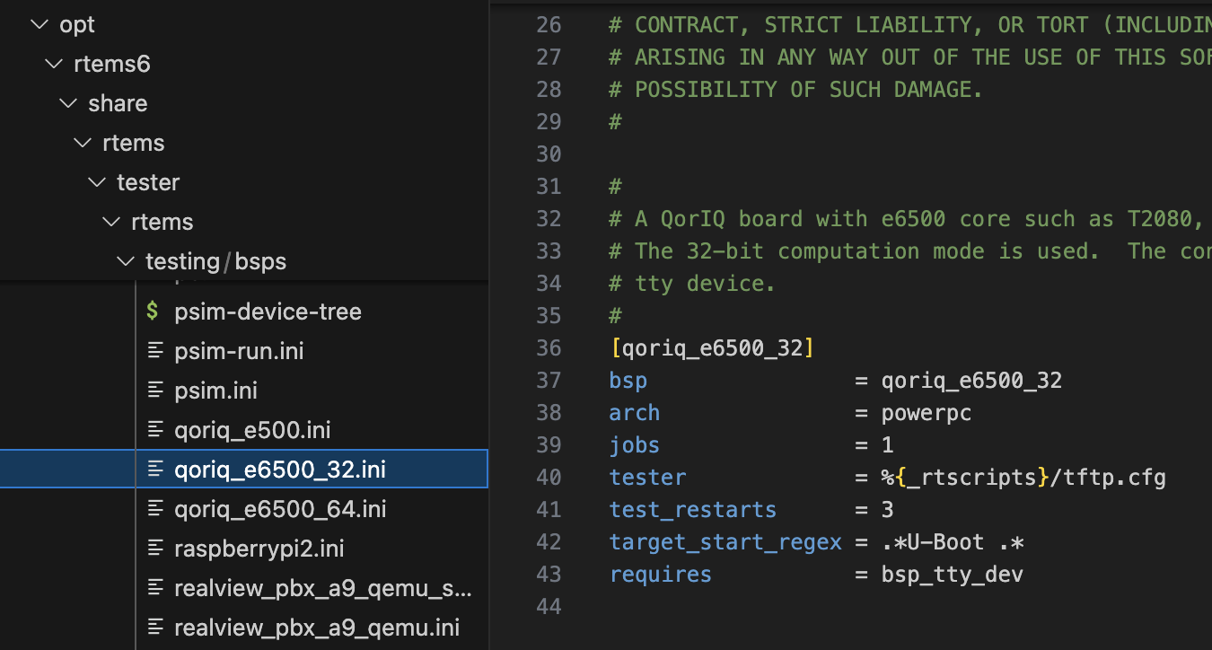Screen dimensions: 1212x650
Task: Click the qoriq_e6500_64.ini file icon
Action: click(x=156, y=509)
